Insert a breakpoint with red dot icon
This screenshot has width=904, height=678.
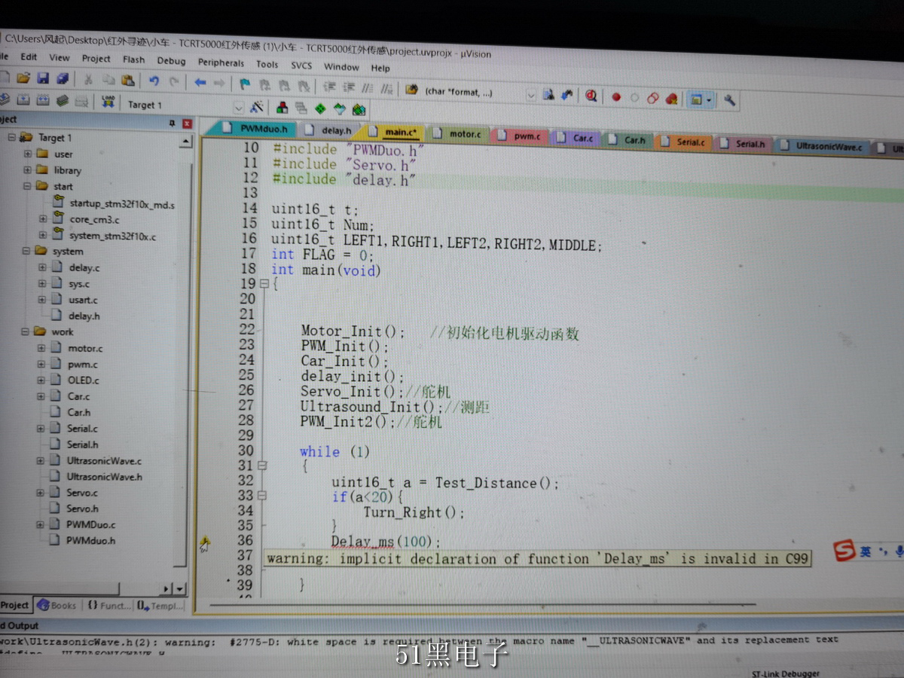tap(616, 97)
